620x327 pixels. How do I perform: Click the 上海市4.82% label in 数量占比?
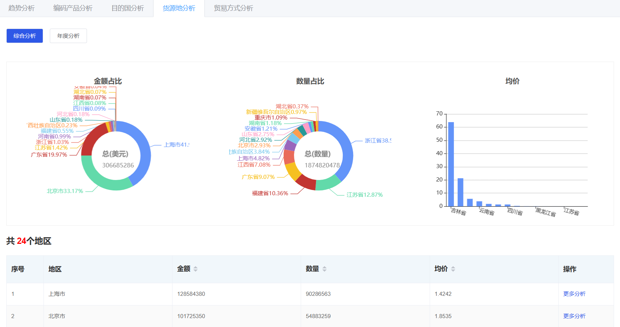coord(254,158)
